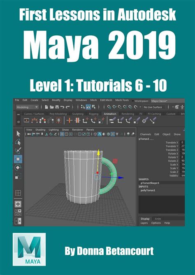Viewport: 195px width, 275px height.
Task: Toggle Smooth Shade All cube
Action: (x=100, y=134)
